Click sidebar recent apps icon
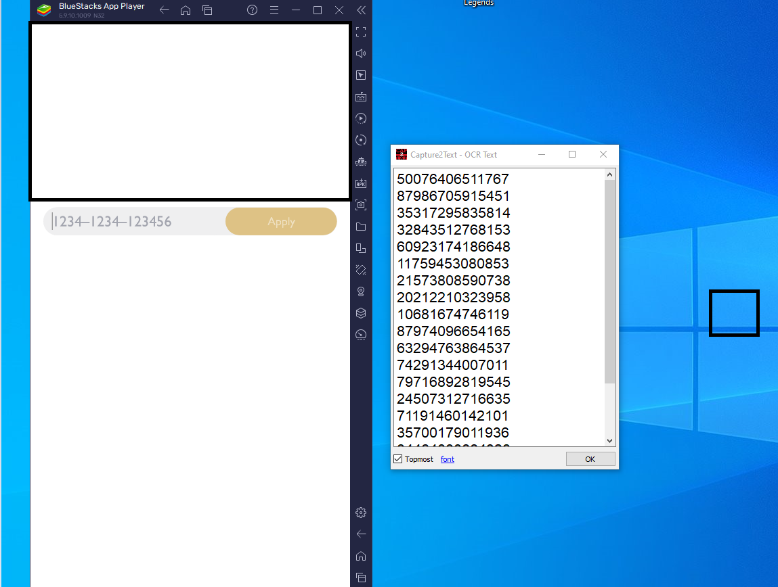The width and height of the screenshot is (778, 587). (361, 578)
